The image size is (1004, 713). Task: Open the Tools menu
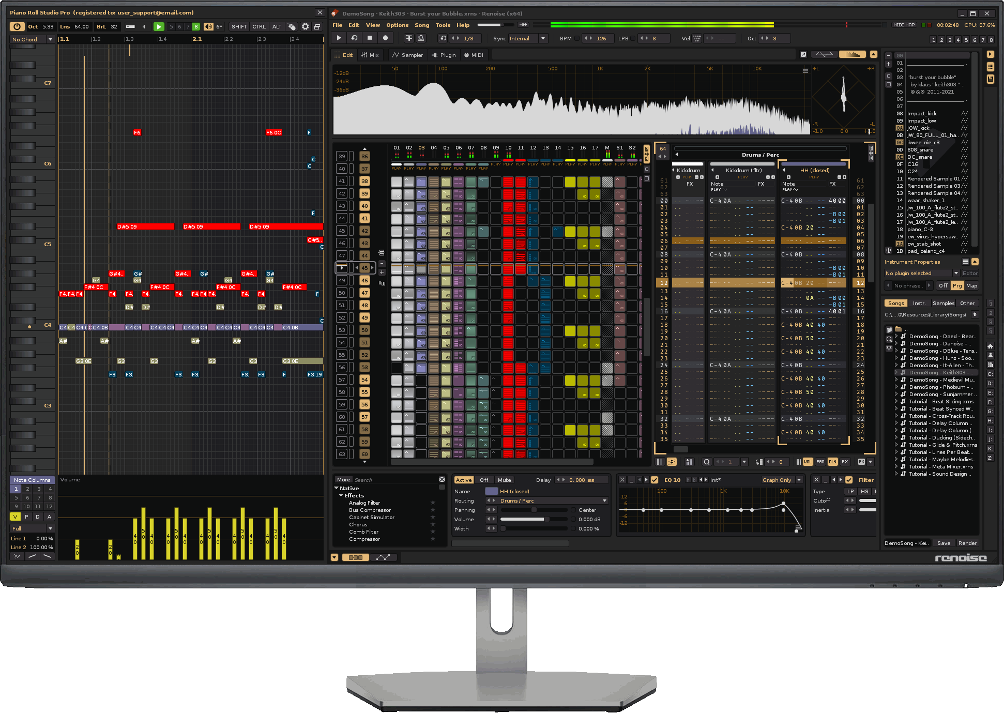tap(443, 25)
